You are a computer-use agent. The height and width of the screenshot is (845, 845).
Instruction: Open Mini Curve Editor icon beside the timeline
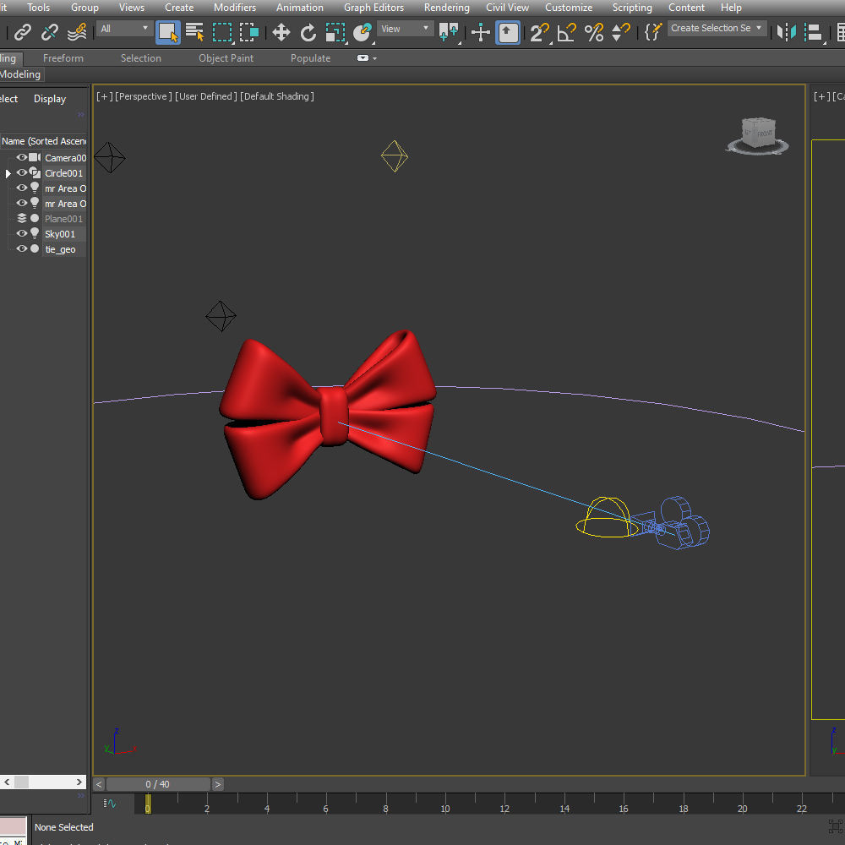(x=109, y=804)
